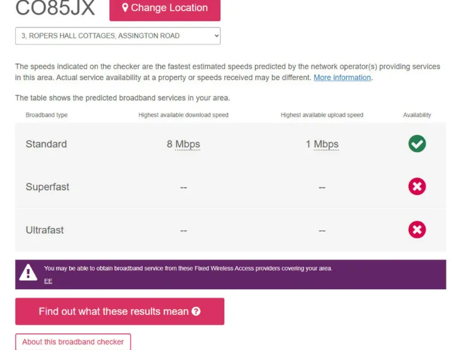The image size is (467, 350).
Task: Click the EE provider link
Action: tap(48, 281)
